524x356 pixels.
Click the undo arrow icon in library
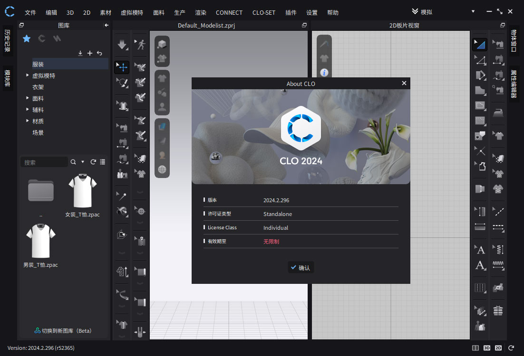(99, 53)
